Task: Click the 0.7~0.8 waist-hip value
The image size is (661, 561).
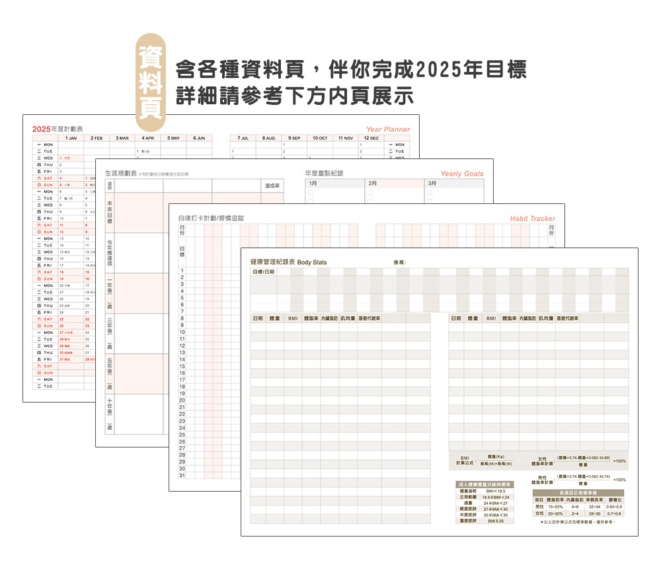Action: (615, 513)
